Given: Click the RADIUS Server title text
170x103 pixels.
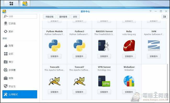Looking at the screenshot, I should click(x=104, y=31).
